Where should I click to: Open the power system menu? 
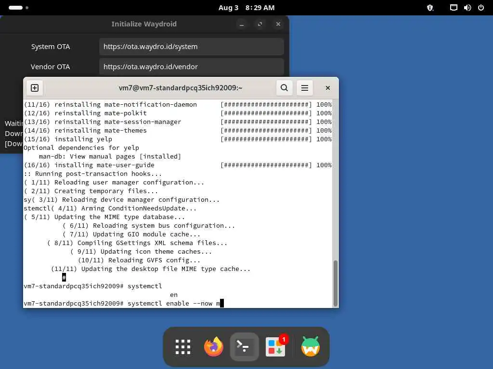(481, 8)
